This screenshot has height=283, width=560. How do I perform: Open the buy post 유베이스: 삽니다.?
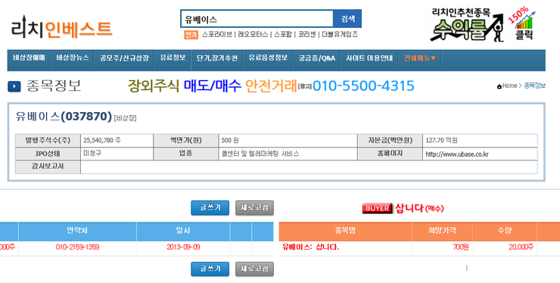310,247
